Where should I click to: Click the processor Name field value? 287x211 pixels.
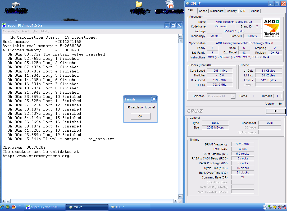234,22
